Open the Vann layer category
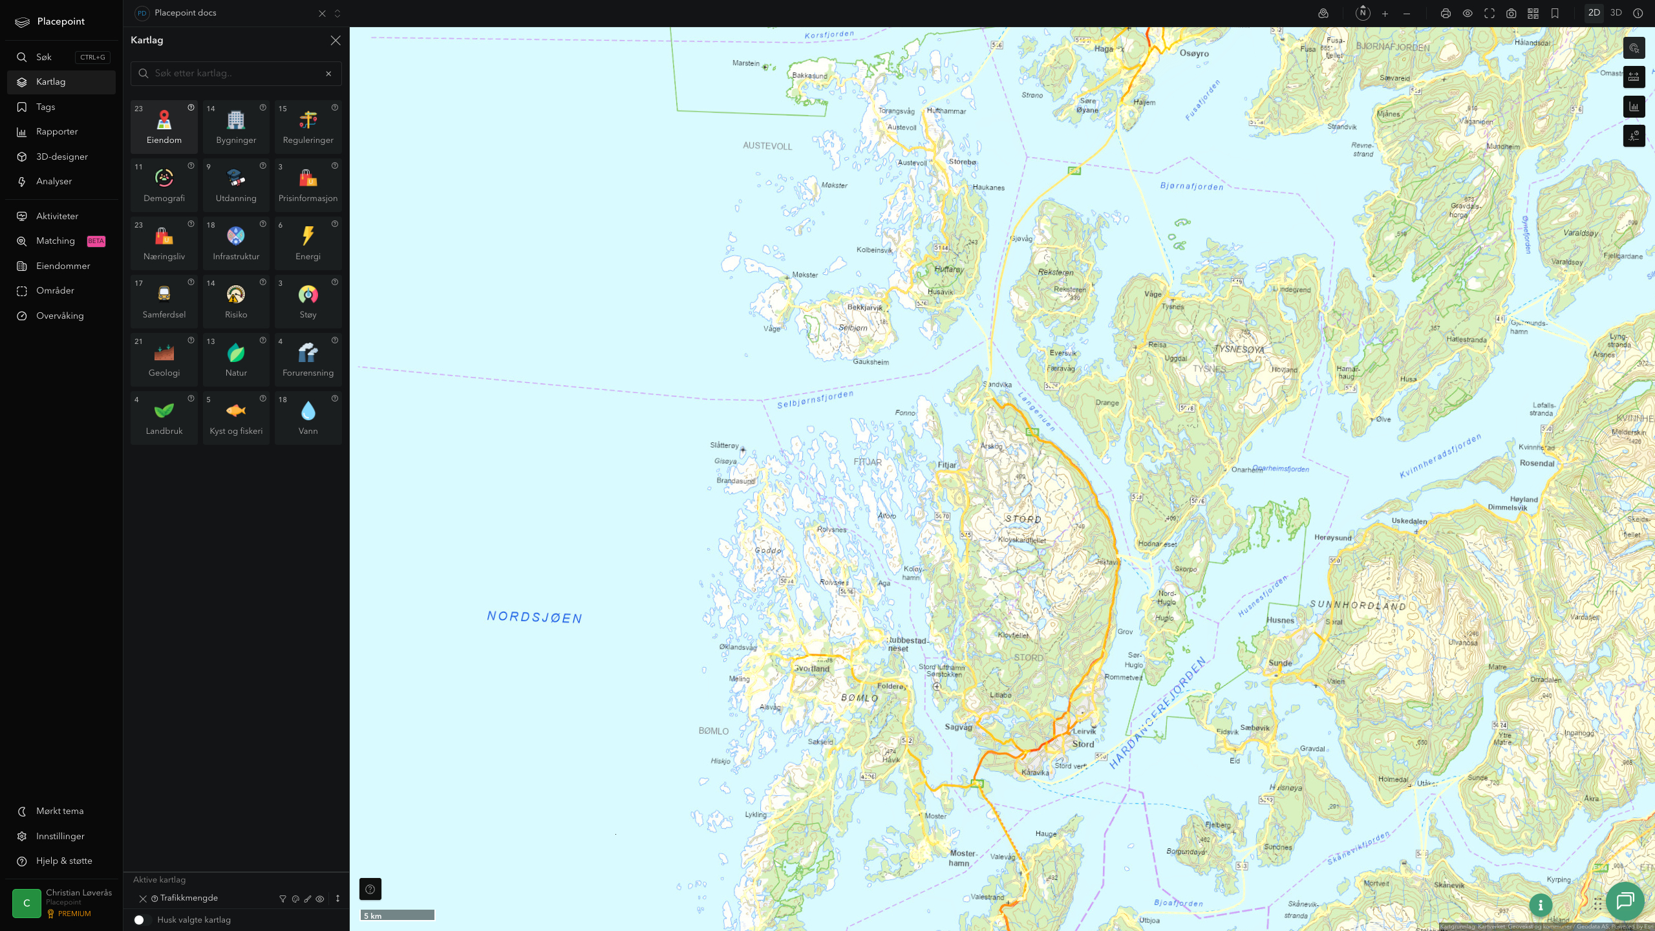1655x931 pixels. pyautogui.click(x=308, y=418)
